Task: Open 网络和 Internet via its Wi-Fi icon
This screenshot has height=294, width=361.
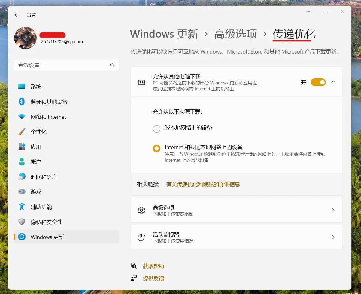Action: (22, 117)
